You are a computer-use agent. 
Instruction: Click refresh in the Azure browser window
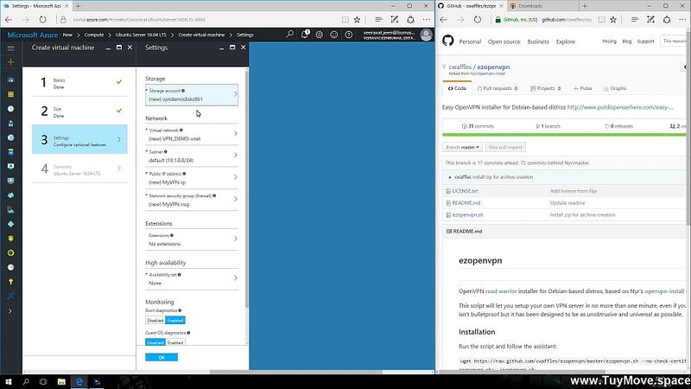coord(42,19)
